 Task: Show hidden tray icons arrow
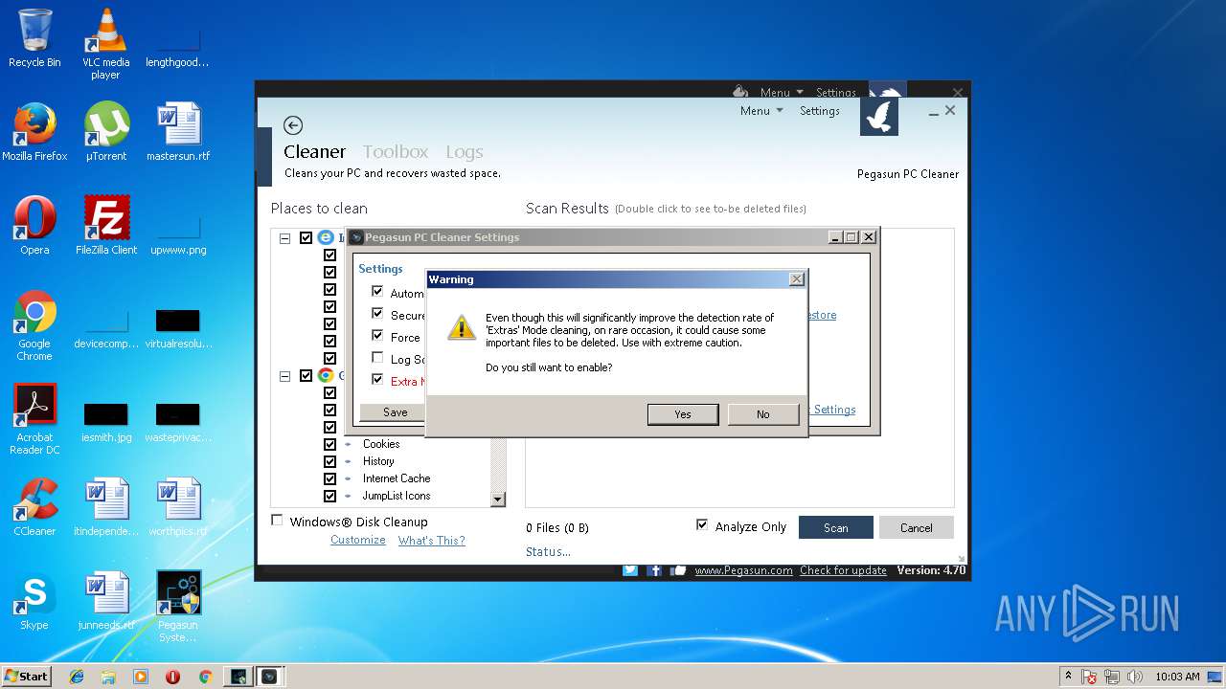point(1068,676)
